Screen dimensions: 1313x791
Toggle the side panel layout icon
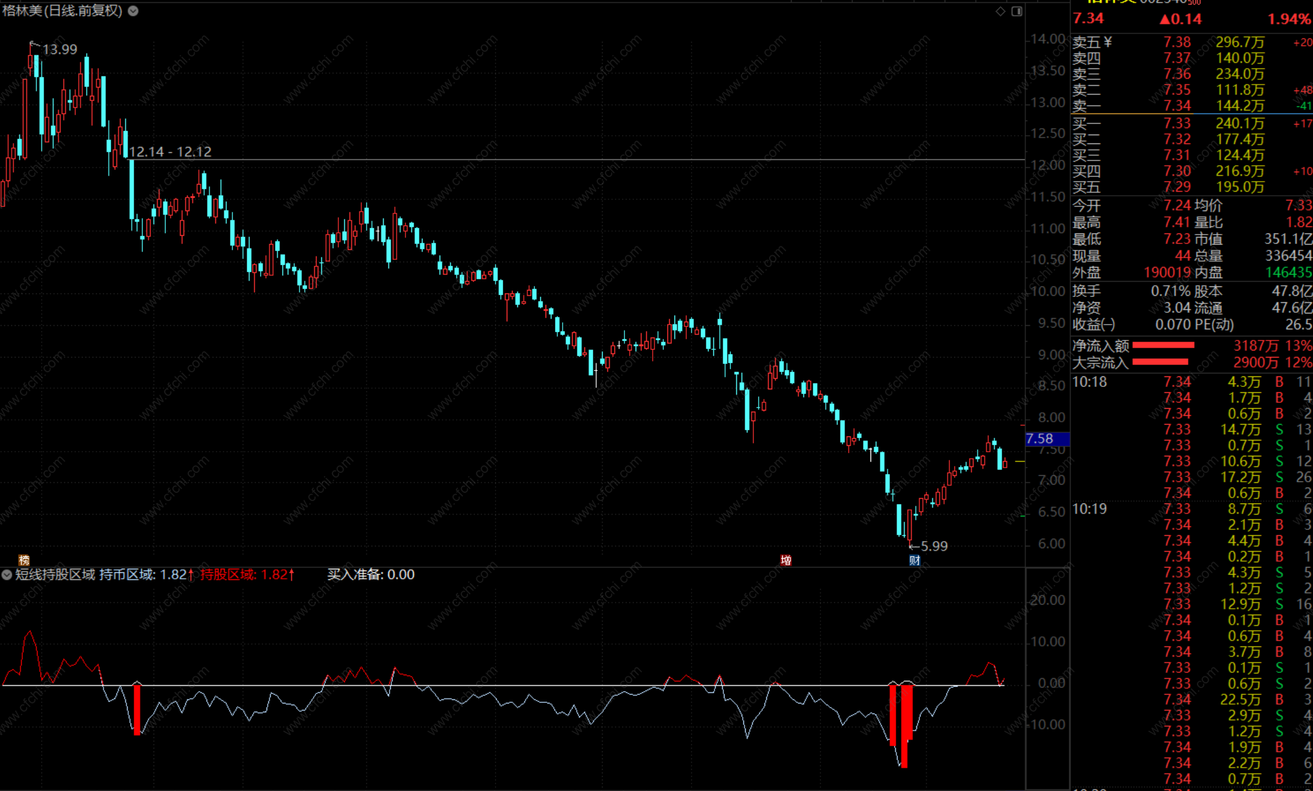coord(1016,11)
